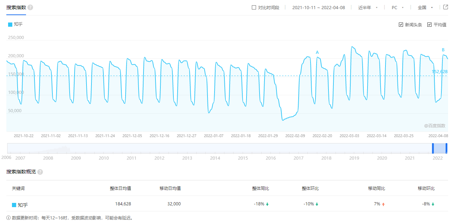Viewport: 453px width, 224px height.
Task: Click the info icon before 数据更新时间
Action: (8, 218)
